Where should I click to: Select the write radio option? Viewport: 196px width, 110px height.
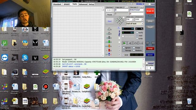pos(137,38)
